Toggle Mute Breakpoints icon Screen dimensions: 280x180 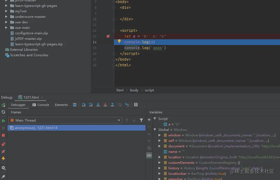3,151
